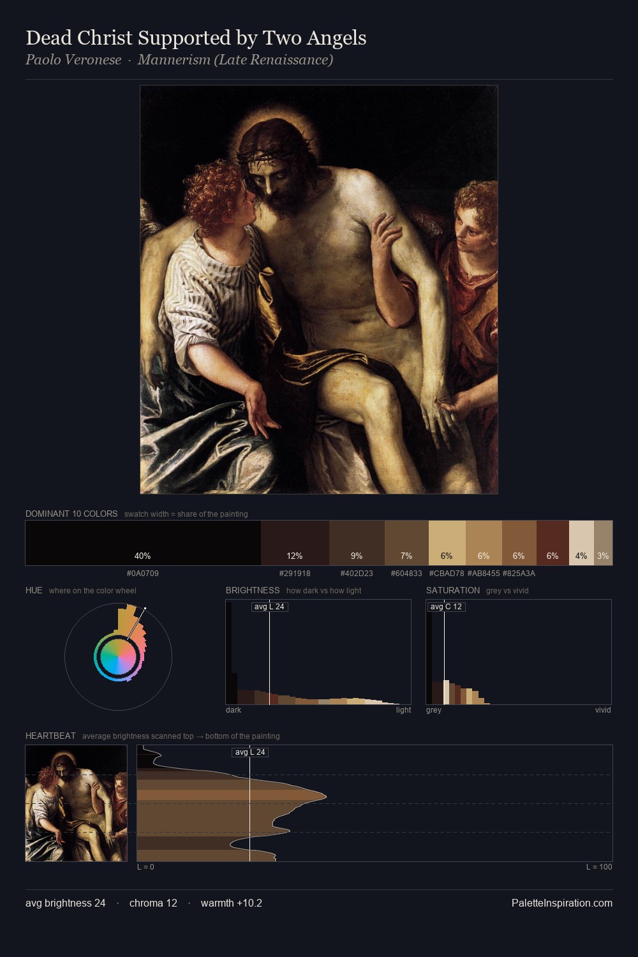
Task: Click the DOMINANT 10 COLORS heading
Action: [71, 514]
